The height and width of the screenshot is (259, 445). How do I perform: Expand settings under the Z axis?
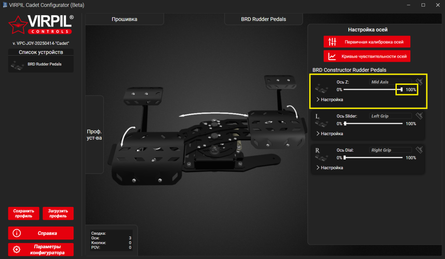point(330,100)
